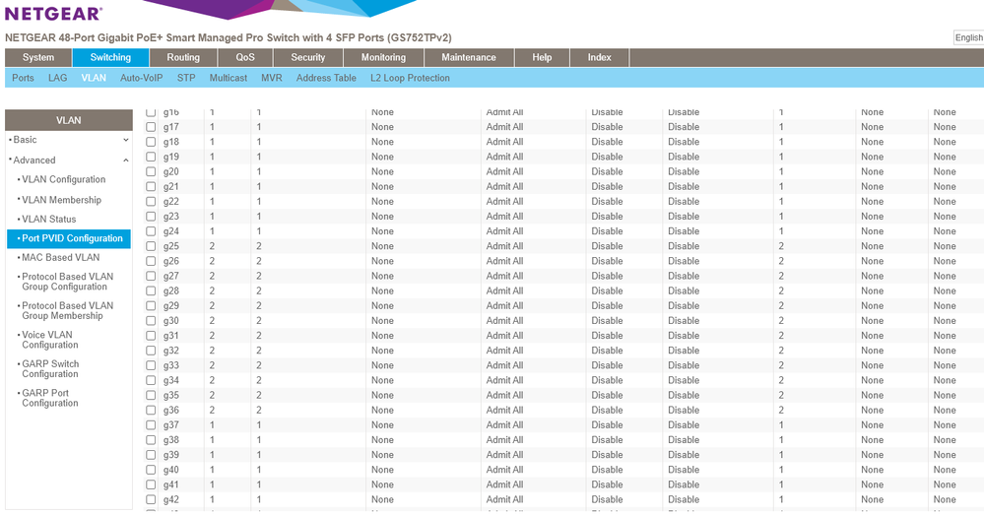The image size is (984, 515).
Task: Select checkbox for port g25
Action: (x=151, y=246)
